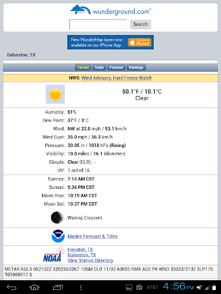Open the three-dot overflow menu

pos(81,287)
